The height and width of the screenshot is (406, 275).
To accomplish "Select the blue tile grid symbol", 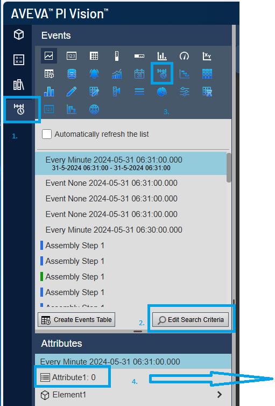I will point(207,74).
